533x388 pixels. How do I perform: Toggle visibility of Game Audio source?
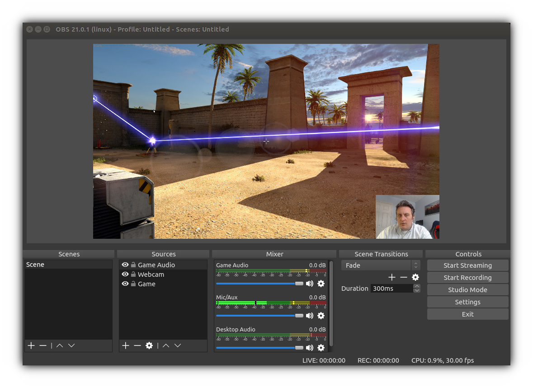(125, 265)
